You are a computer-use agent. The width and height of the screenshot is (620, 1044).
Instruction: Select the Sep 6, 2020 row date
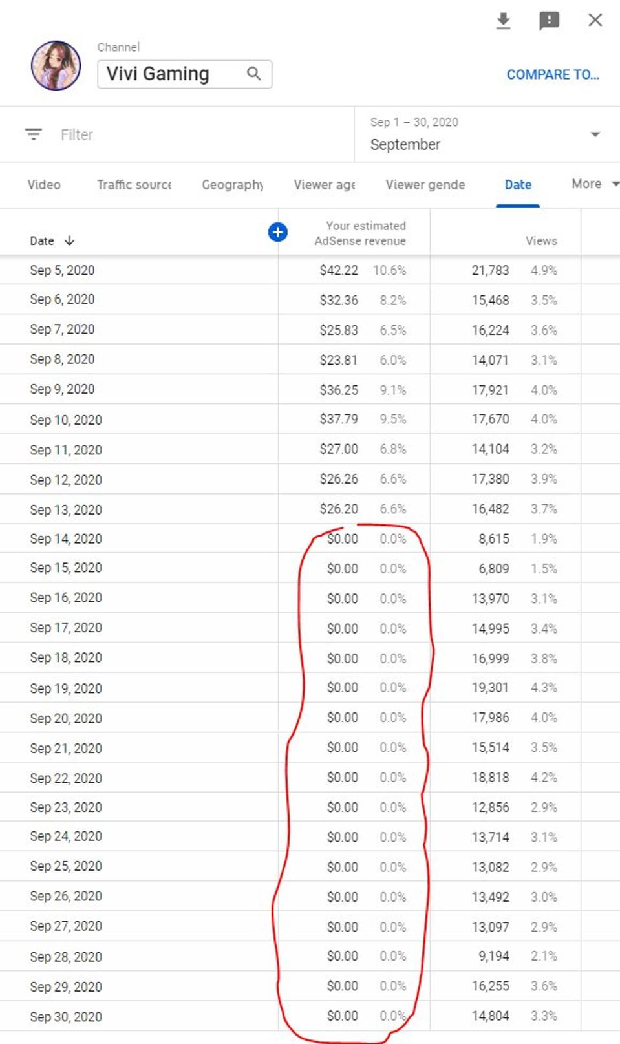tap(62, 299)
